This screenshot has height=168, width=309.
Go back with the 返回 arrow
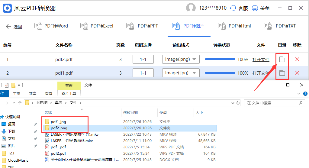(x=14, y=26)
